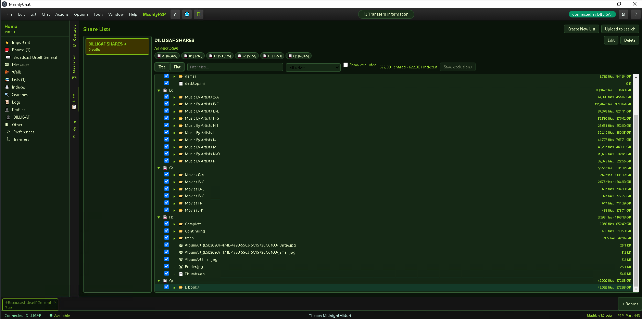Uncheck the Thumbs.db file checkbox
The width and height of the screenshot is (642, 319).
click(166, 274)
